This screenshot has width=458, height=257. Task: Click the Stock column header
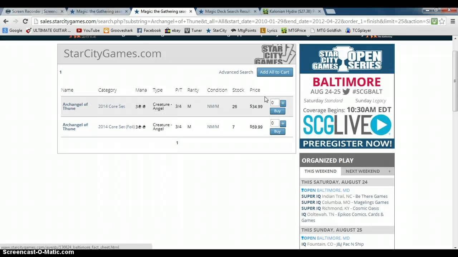click(x=238, y=90)
